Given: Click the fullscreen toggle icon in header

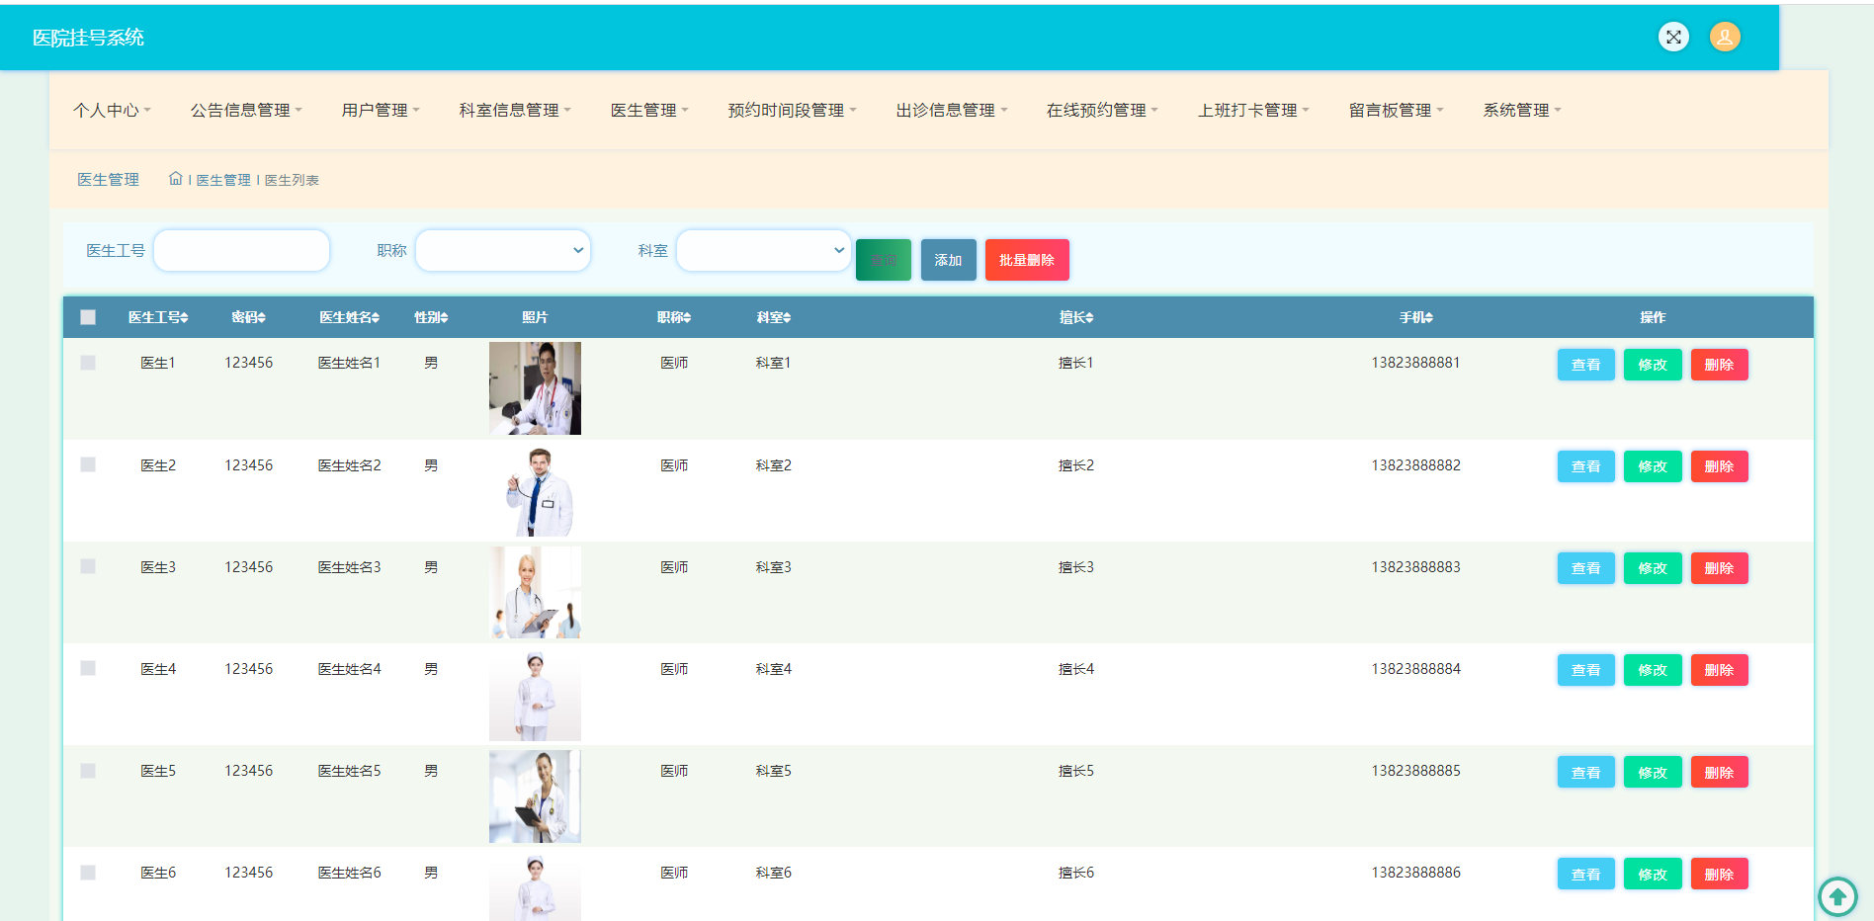Looking at the screenshot, I should pyautogui.click(x=1673, y=38).
